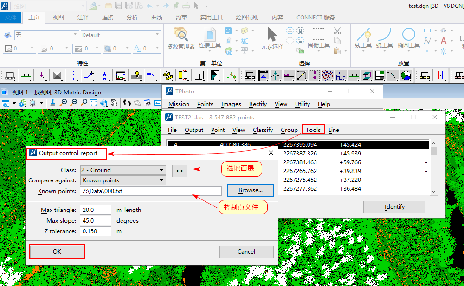Click the Zoom In magnifier in view toolbar
The width and height of the screenshot is (464, 286).
63,103
